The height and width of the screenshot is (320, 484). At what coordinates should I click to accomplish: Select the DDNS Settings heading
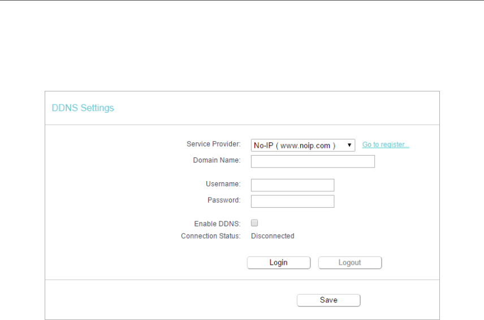[x=83, y=108]
